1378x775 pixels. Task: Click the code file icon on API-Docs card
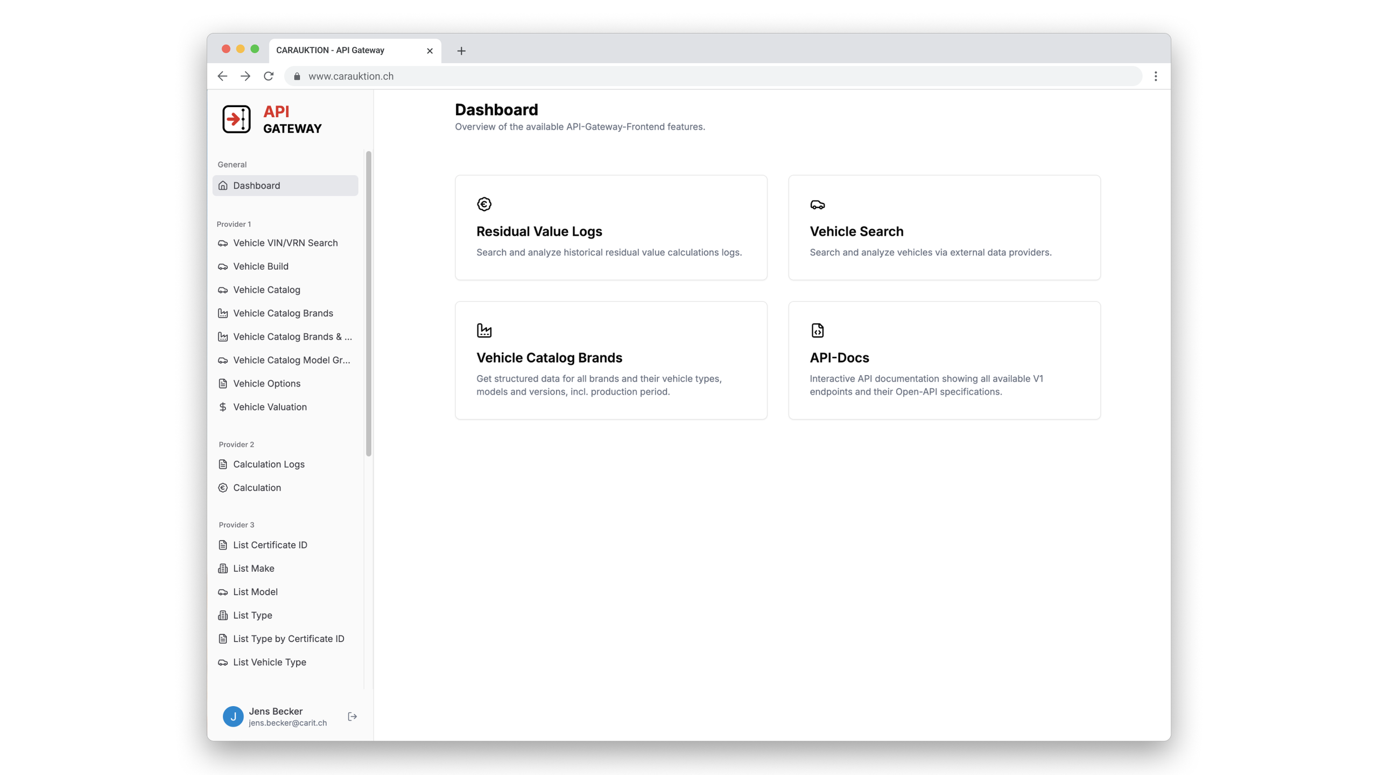tap(817, 330)
